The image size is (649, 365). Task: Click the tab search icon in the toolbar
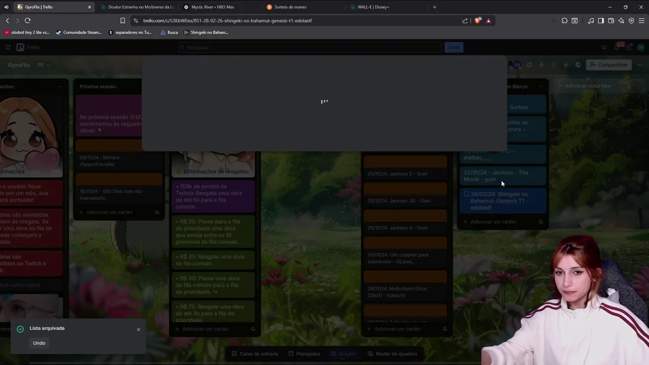pos(574,21)
